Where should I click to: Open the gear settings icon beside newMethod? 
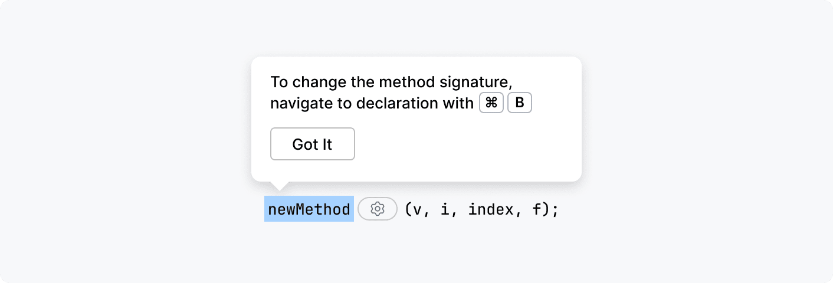(378, 209)
